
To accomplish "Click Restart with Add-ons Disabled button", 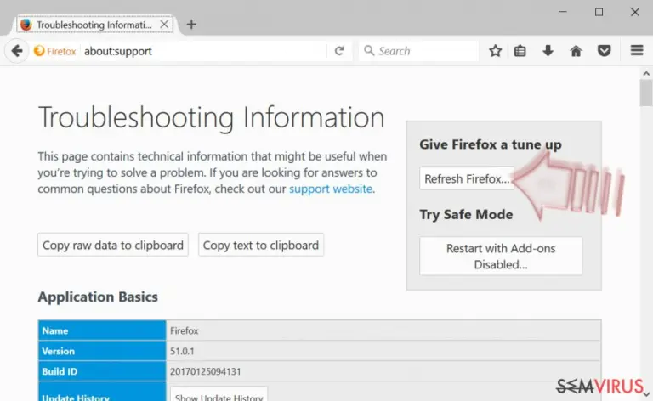I will click(501, 257).
